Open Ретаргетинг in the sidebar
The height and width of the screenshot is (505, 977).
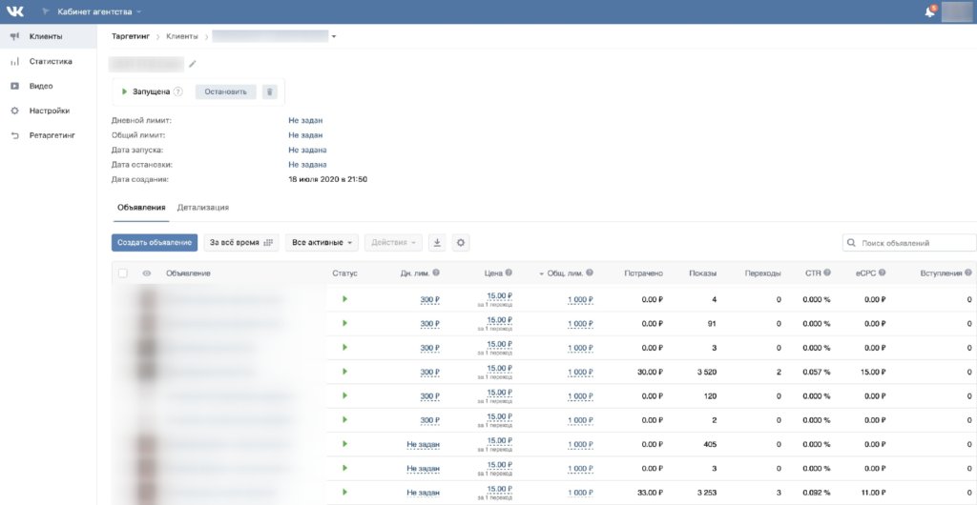(52, 135)
